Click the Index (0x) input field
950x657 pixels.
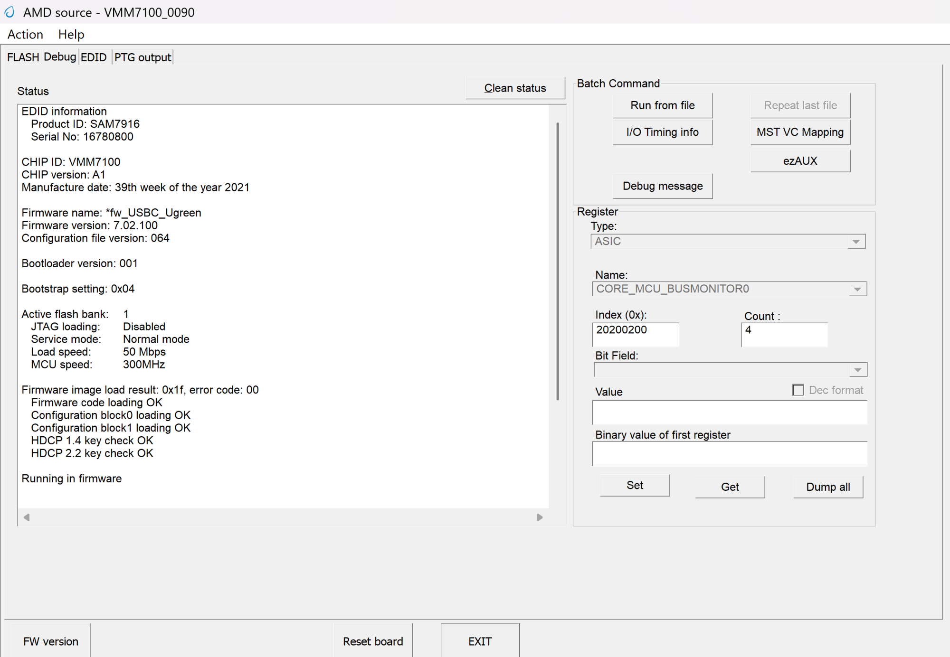point(635,334)
